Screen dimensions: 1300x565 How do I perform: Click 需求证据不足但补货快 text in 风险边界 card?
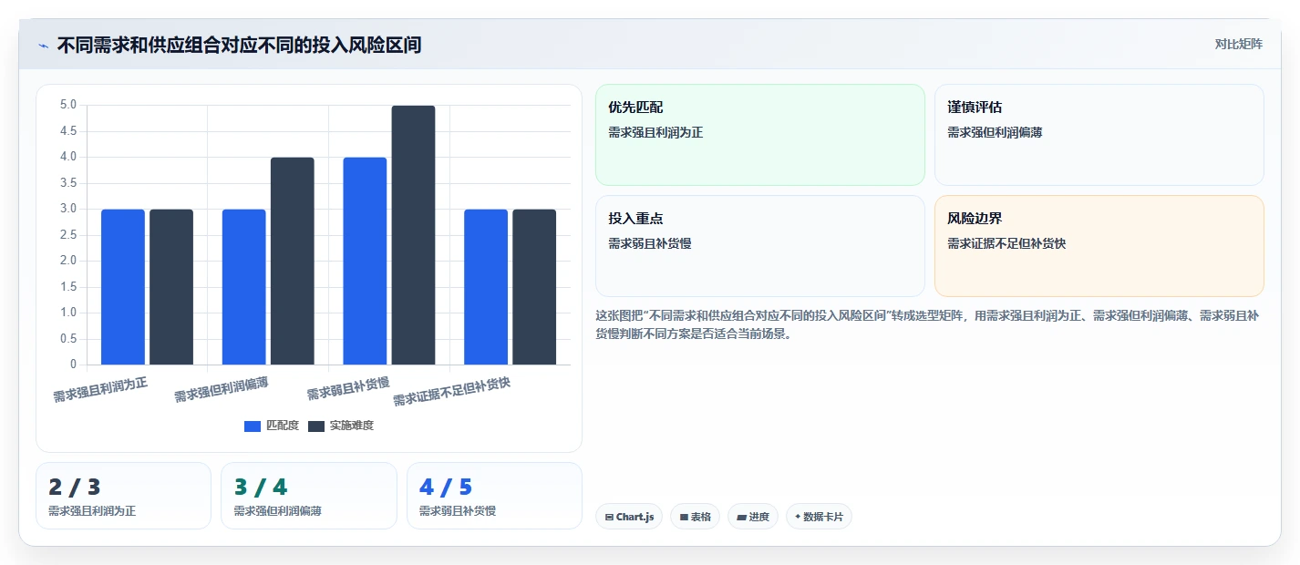tap(1006, 243)
